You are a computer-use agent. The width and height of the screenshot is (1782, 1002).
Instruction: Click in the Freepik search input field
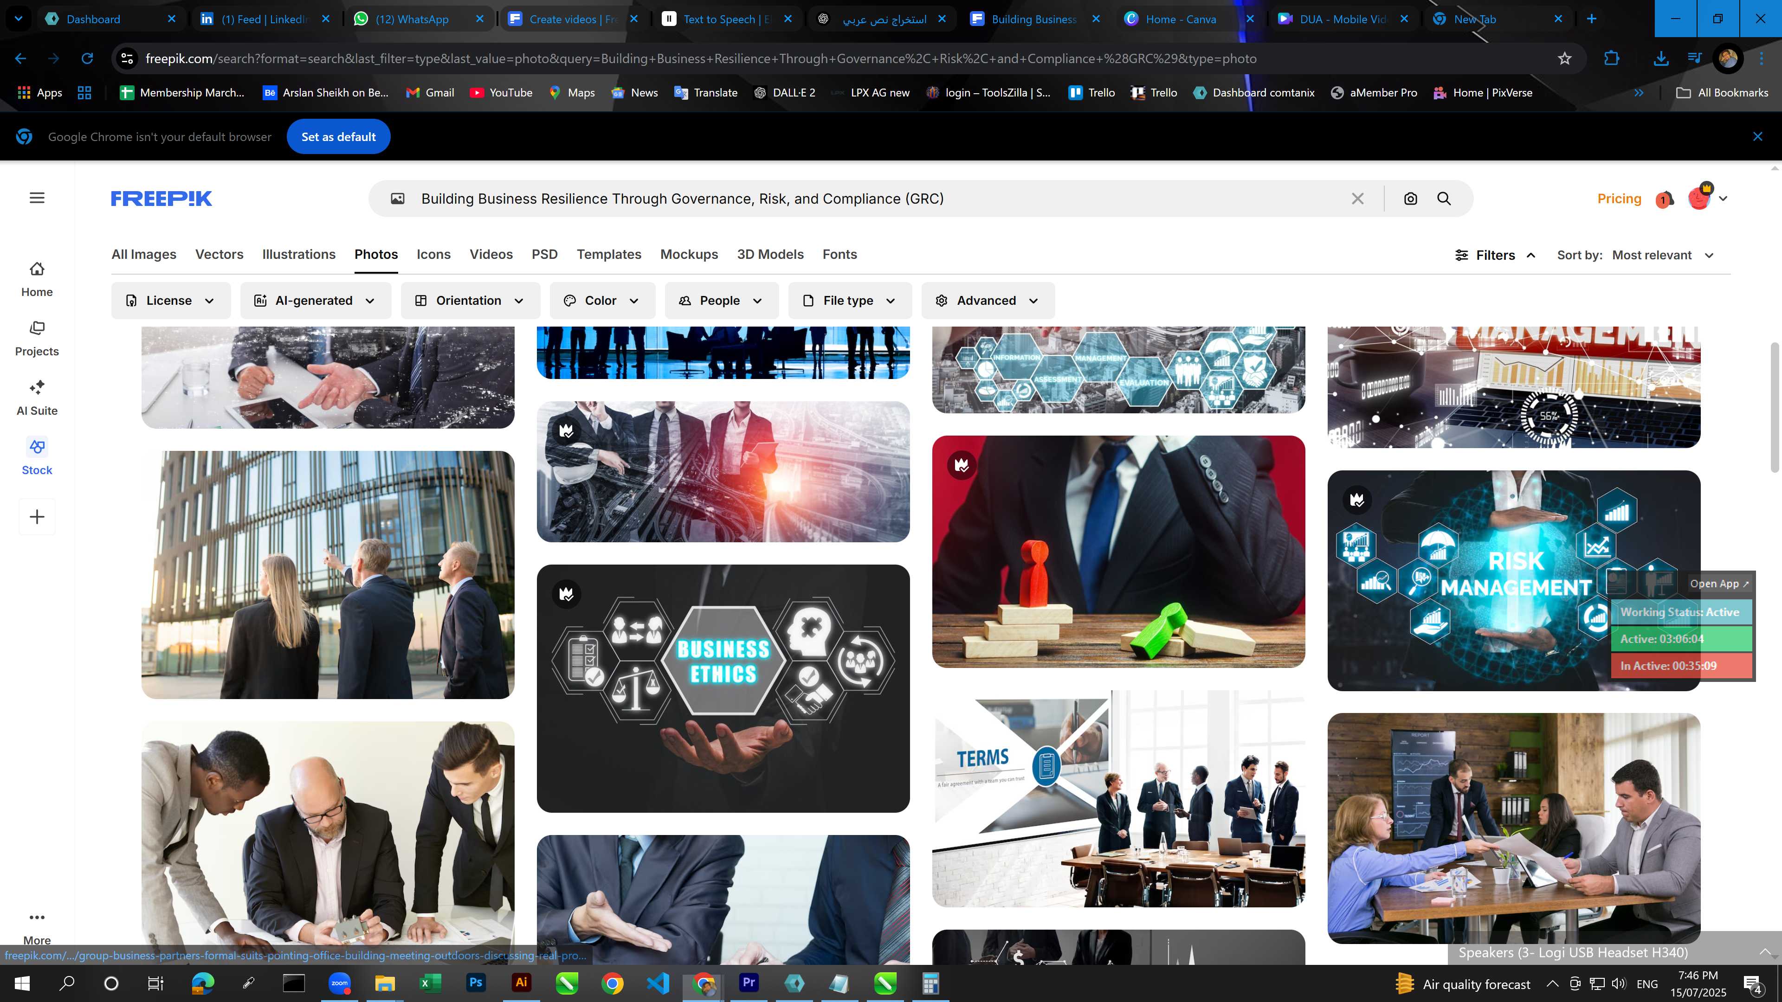pos(878,199)
